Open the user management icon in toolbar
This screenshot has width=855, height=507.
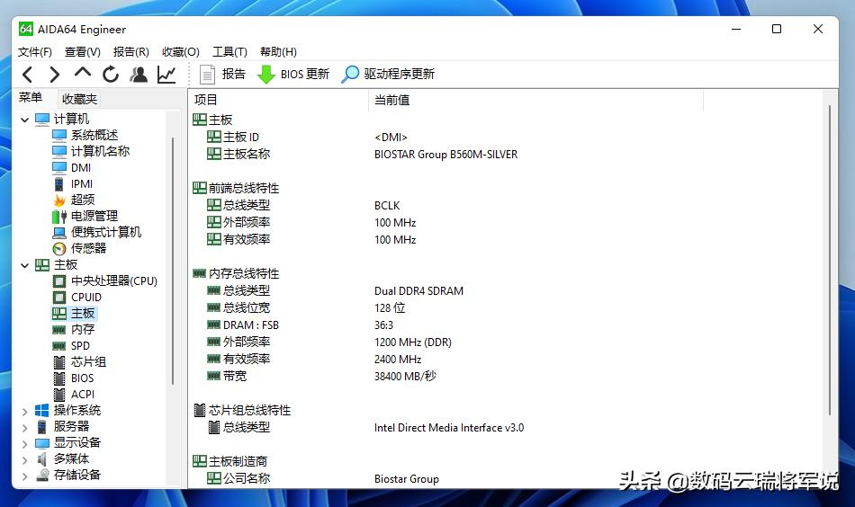click(x=139, y=74)
